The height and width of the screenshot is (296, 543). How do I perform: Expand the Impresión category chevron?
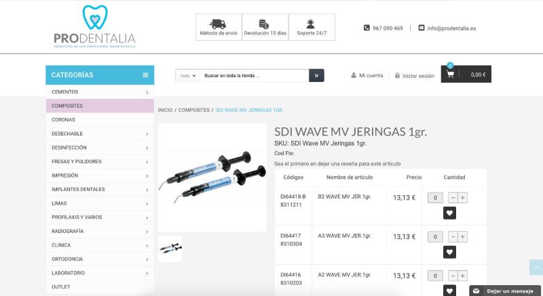[x=147, y=176]
